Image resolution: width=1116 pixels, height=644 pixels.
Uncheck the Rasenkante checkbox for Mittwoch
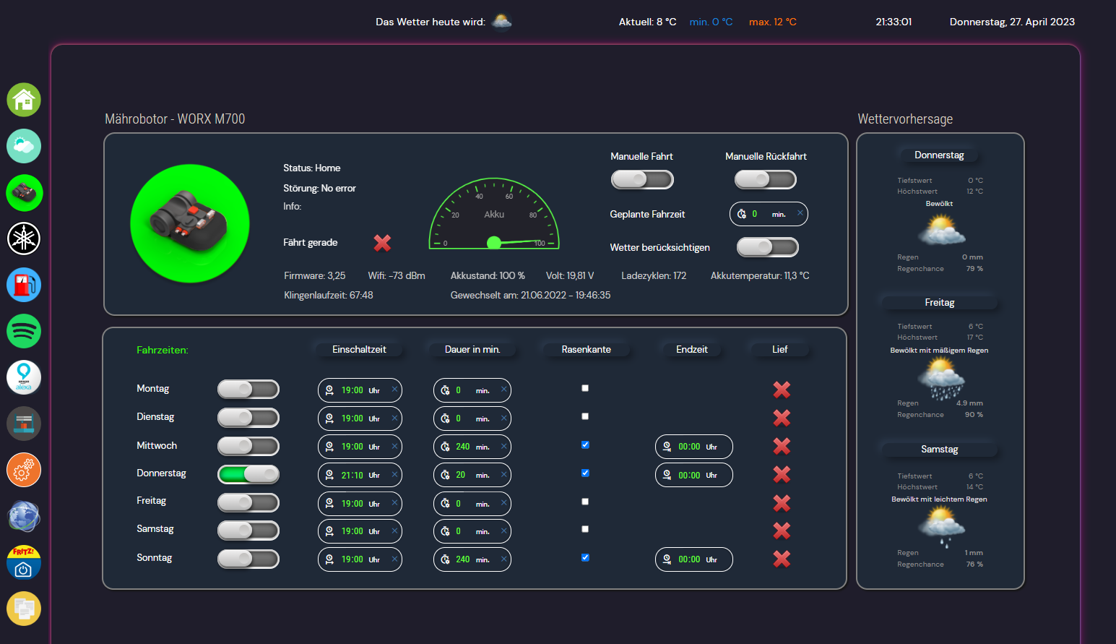[x=585, y=445]
